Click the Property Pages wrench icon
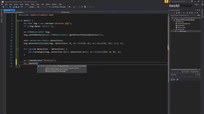The image size is (204, 114). pos(177,79)
